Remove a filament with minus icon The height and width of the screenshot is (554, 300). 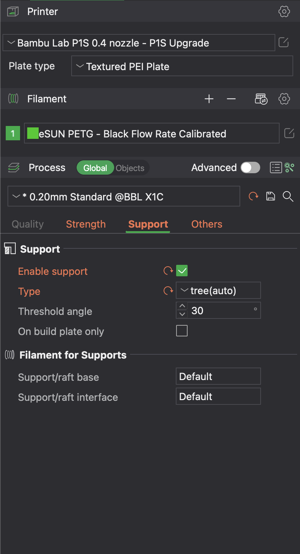(231, 99)
